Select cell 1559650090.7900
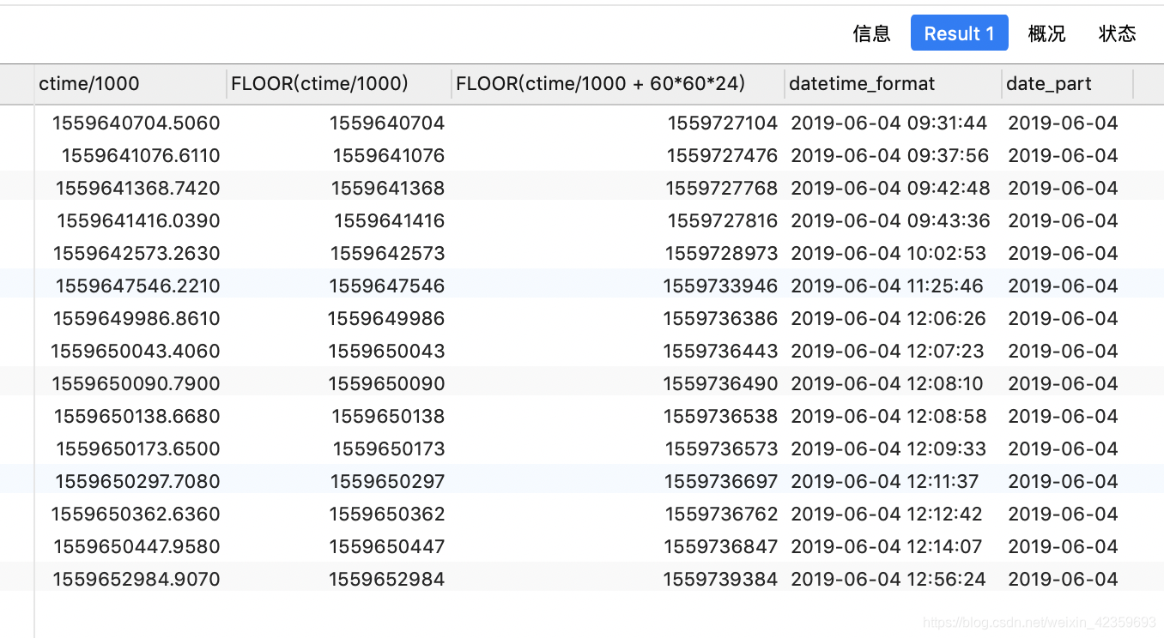Image resolution: width=1164 pixels, height=638 pixels. point(136,383)
